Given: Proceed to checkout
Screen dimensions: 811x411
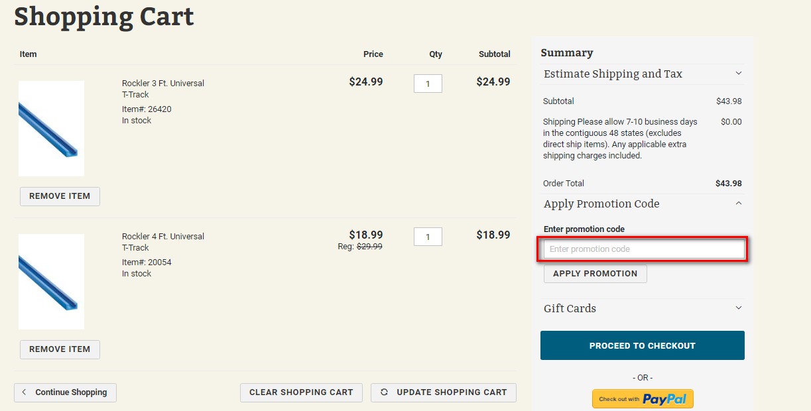Looking at the screenshot, I should click(642, 345).
